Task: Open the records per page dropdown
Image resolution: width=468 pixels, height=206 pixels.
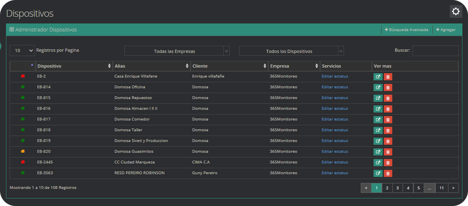Action: [x=22, y=51]
